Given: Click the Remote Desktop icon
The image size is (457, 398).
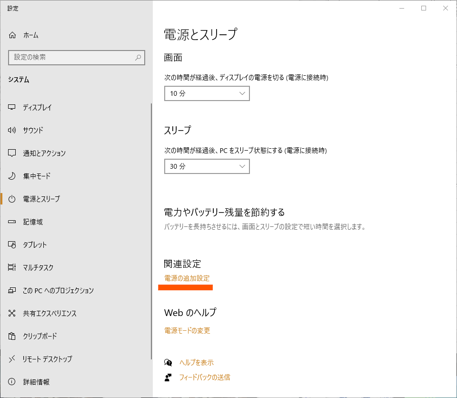Looking at the screenshot, I should pos(12,359).
